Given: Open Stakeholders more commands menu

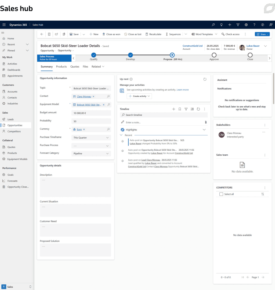Looking at the screenshot, I should 265,125.
